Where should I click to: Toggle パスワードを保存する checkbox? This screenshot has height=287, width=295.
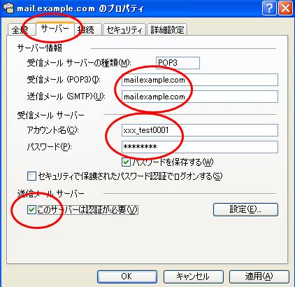tap(126, 162)
